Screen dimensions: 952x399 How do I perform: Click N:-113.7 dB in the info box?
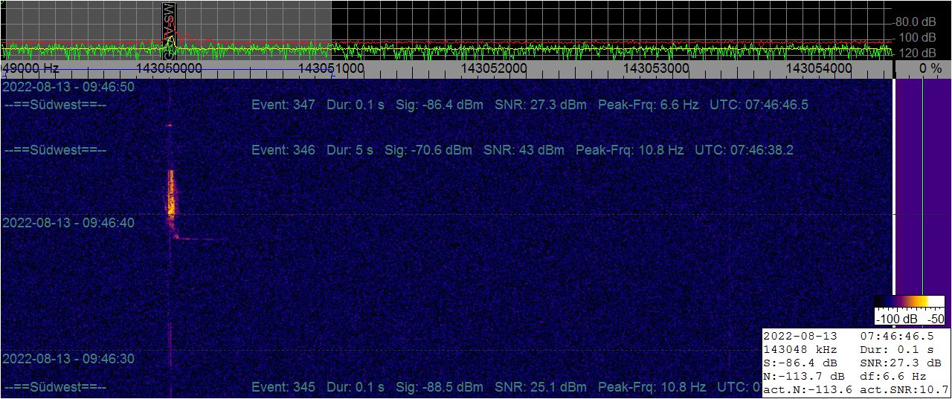click(x=803, y=376)
